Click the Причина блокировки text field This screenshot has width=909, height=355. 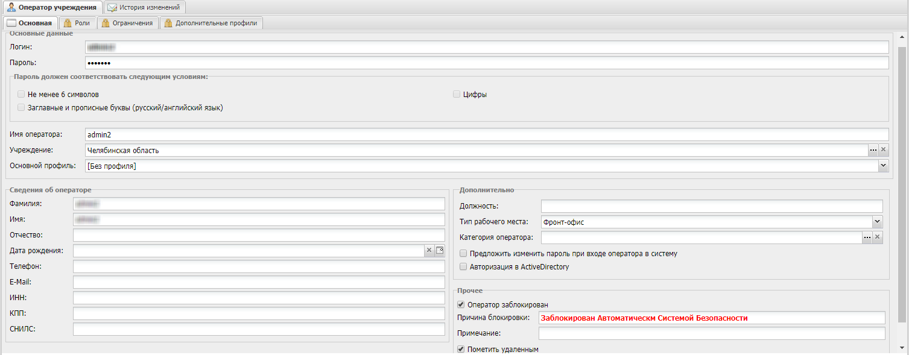[x=712, y=318]
